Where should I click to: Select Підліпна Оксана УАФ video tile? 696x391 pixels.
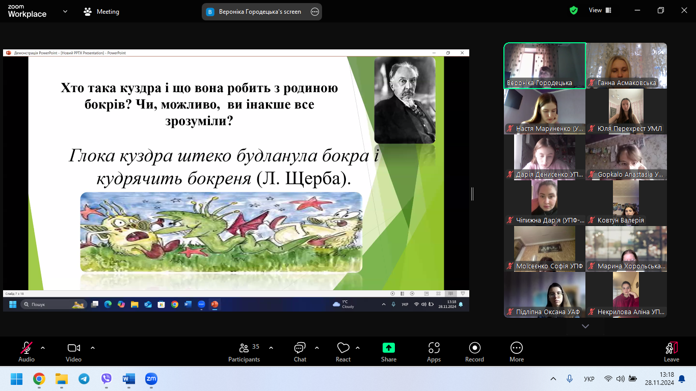(x=545, y=295)
